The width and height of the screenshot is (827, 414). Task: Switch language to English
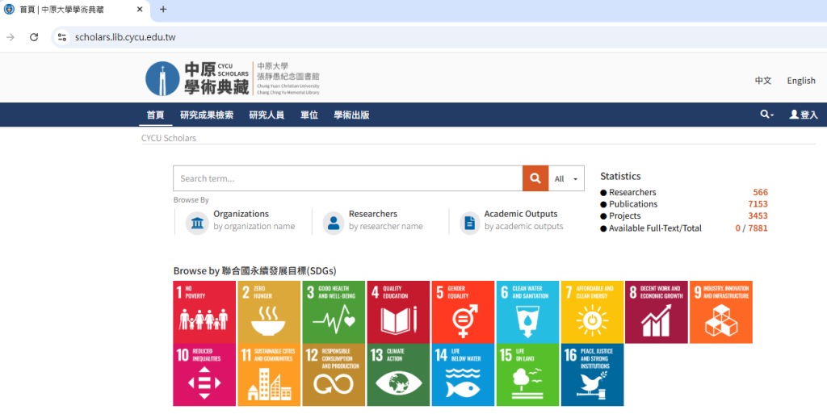tap(801, 81)
